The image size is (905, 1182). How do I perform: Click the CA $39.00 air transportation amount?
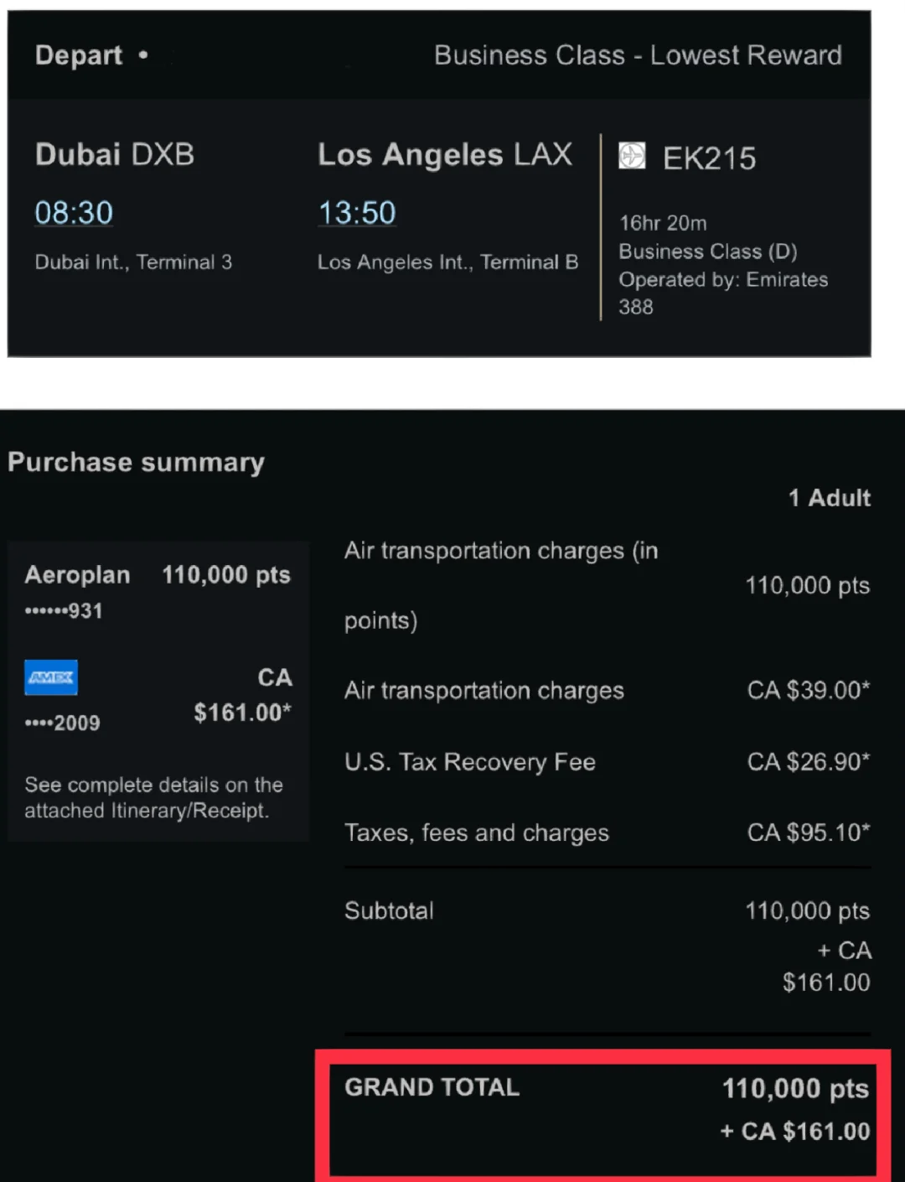tap(808, 691)
